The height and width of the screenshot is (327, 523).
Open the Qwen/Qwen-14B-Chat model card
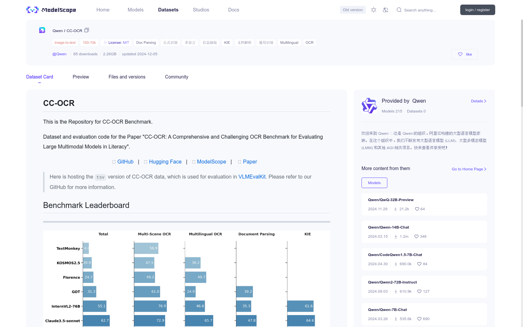click(x=424, y=232)
